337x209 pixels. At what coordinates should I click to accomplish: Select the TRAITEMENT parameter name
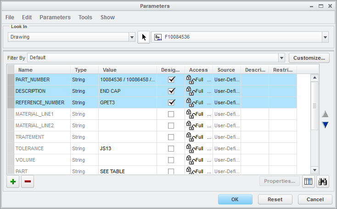coord(30,137)
